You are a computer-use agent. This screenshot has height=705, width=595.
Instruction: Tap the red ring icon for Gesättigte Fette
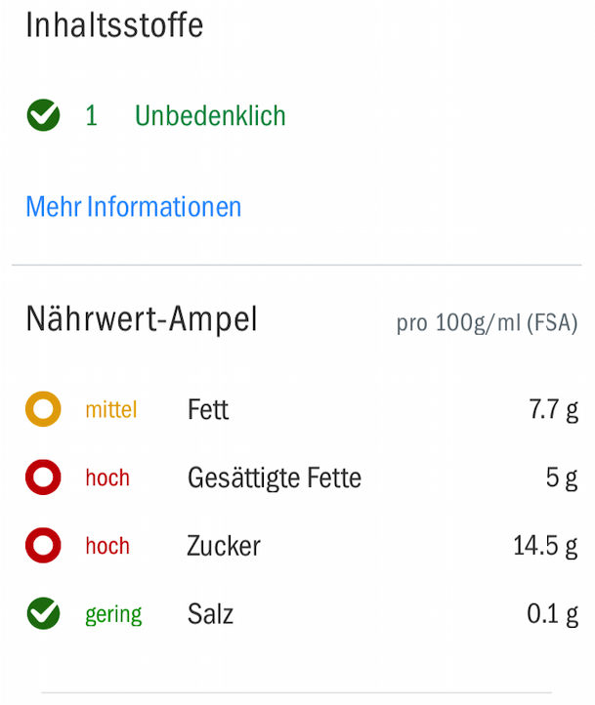pyautogui.click(x=43, y=477)
